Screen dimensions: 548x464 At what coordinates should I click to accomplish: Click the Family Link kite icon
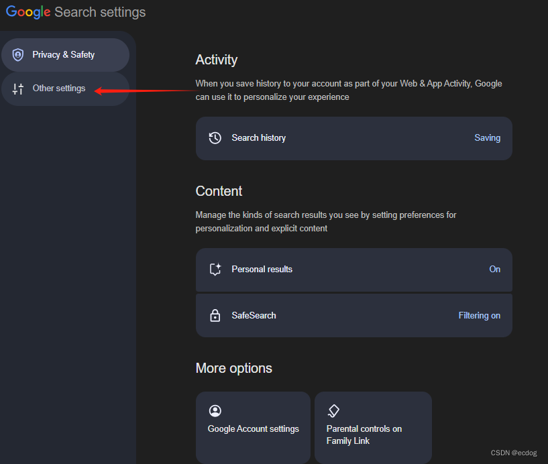[333, 410]
